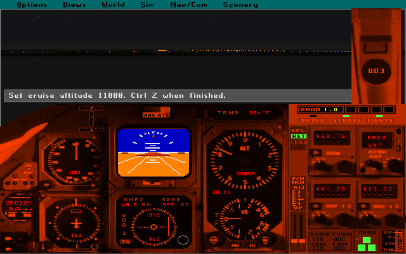Click the magnetic compass showing 003
The image size is (406, 254).
click(376, 71)
